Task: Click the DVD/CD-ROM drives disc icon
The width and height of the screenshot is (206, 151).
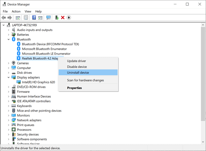Action: tap(14, 87)
